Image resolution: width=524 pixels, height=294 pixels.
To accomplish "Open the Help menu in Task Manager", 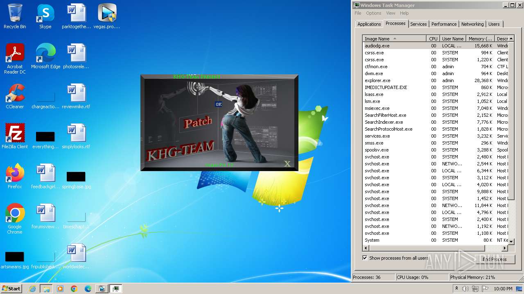I will click(x=404, y=13).
